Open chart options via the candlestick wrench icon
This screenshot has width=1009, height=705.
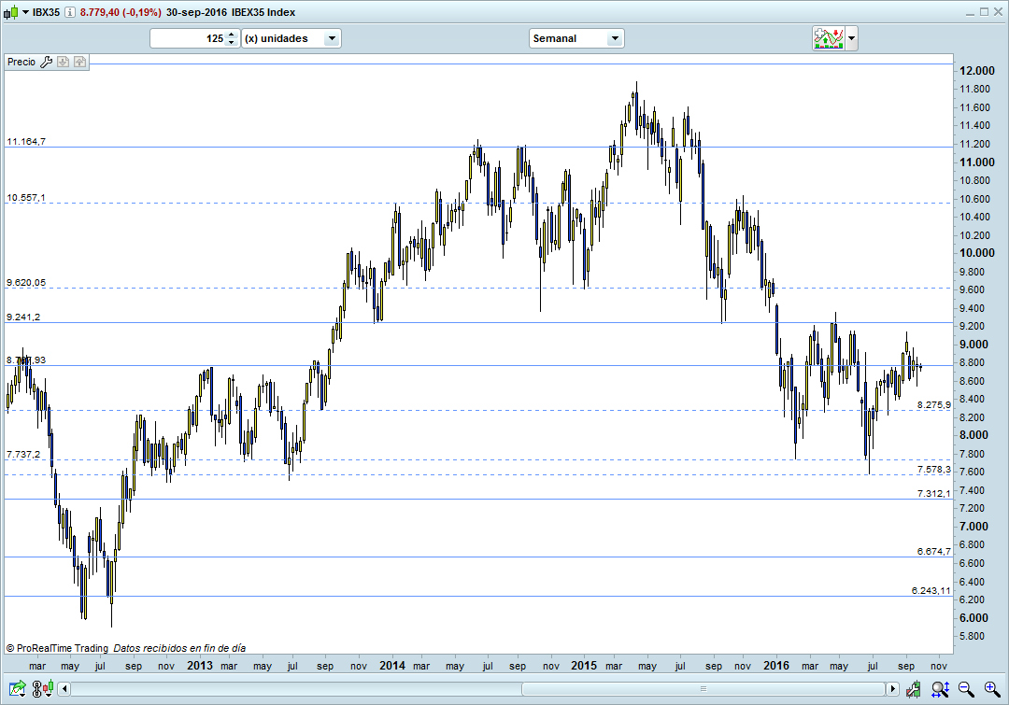[x=913, y=689]
